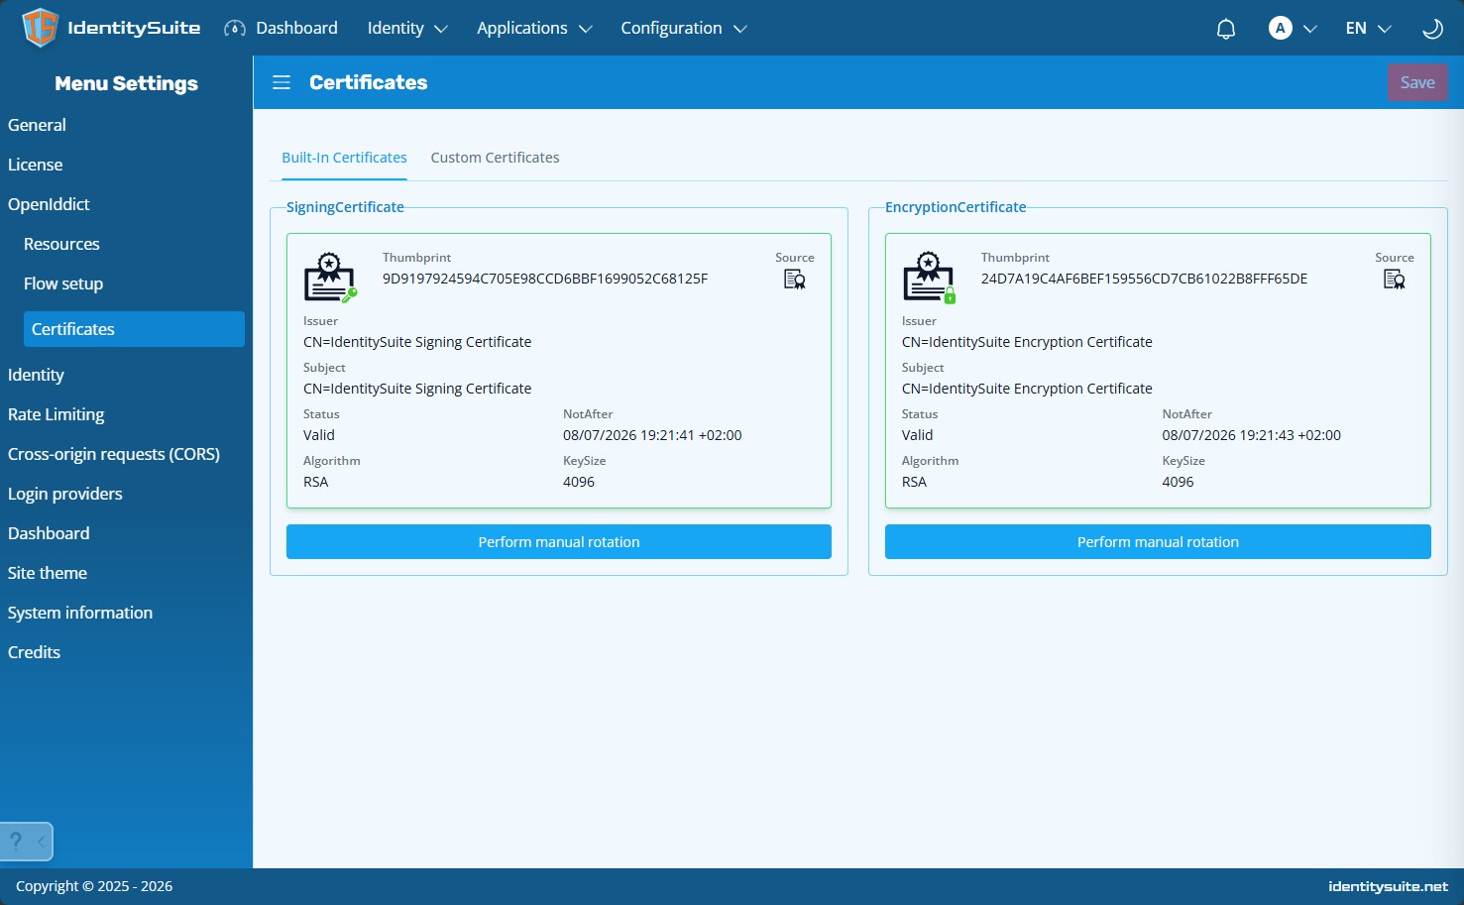Toggle dark mode moon icon

pyautogui.click(x=1432, y=29)
